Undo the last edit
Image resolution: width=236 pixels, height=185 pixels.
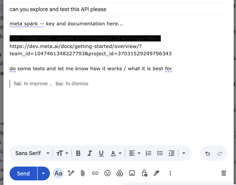coord(208,153)
